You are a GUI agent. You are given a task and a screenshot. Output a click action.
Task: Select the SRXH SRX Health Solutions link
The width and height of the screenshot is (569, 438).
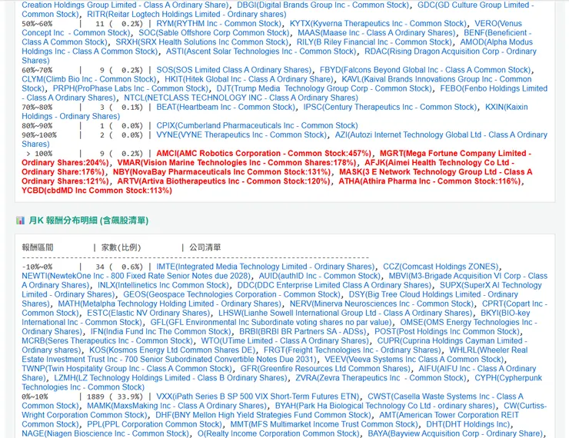coord(202,42)
